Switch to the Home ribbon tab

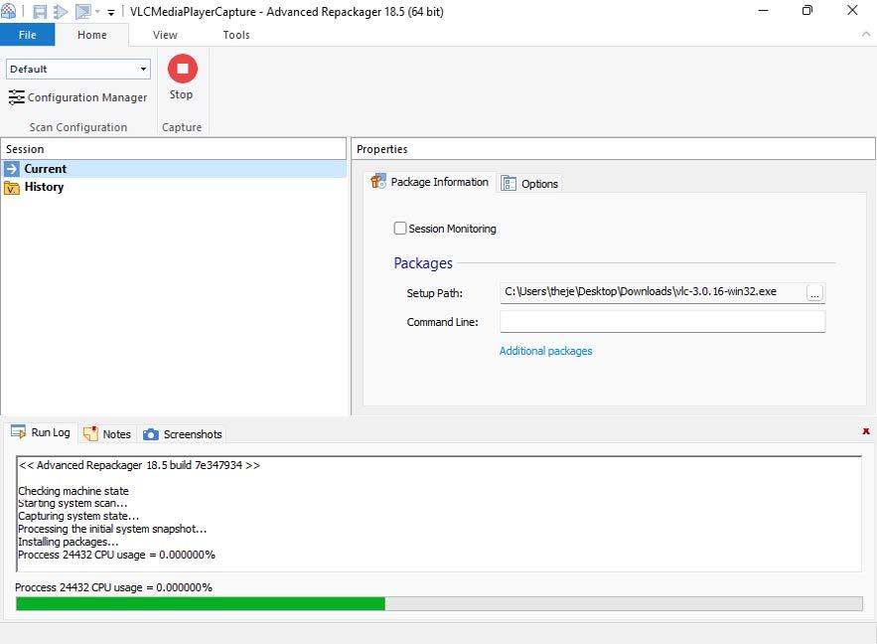point(92,35)
